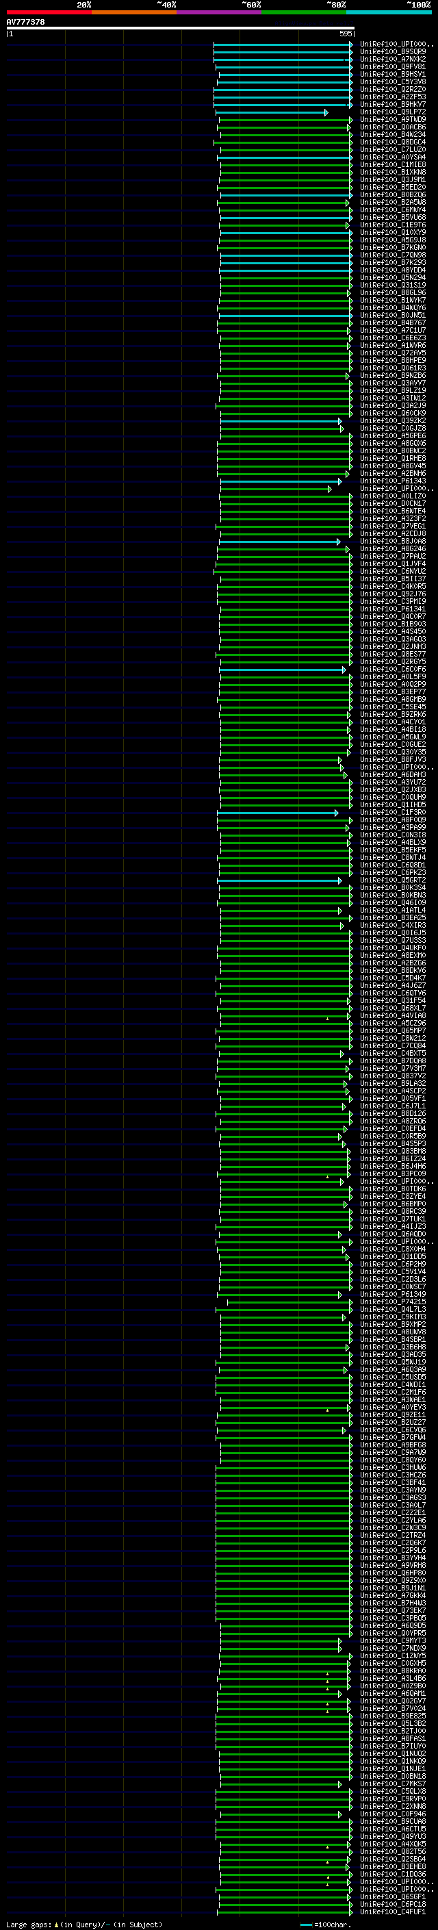Open the last hit UniRef100_C4FUF1

coord(393,1911)
